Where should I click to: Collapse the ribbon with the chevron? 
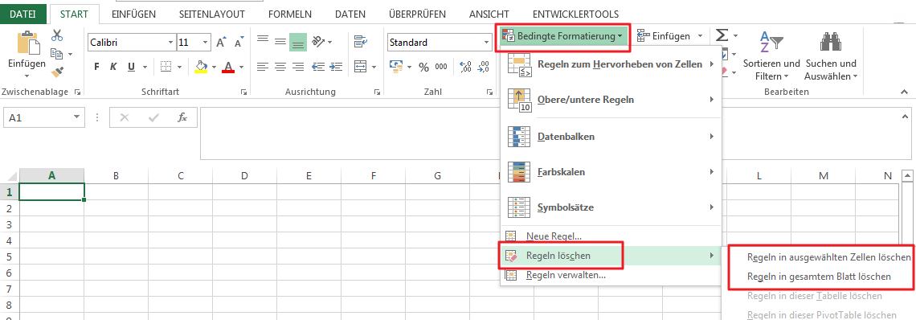point(904,92)
